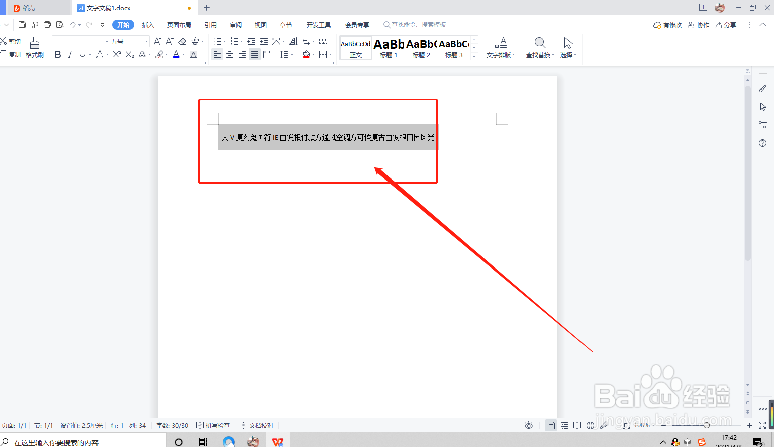Open the 文字排版 dropdown
774x447 pixels.
click(501, 48)
